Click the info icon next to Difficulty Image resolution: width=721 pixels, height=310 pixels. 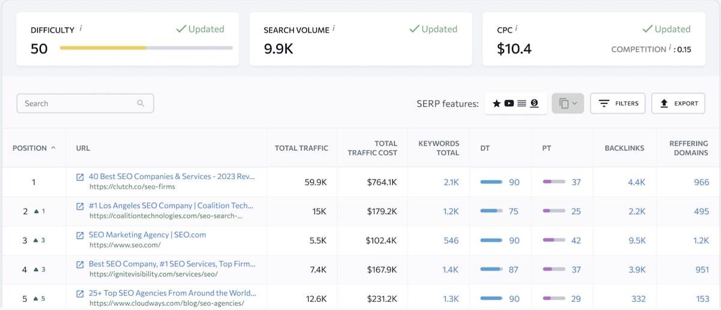(x=81, y=29)
